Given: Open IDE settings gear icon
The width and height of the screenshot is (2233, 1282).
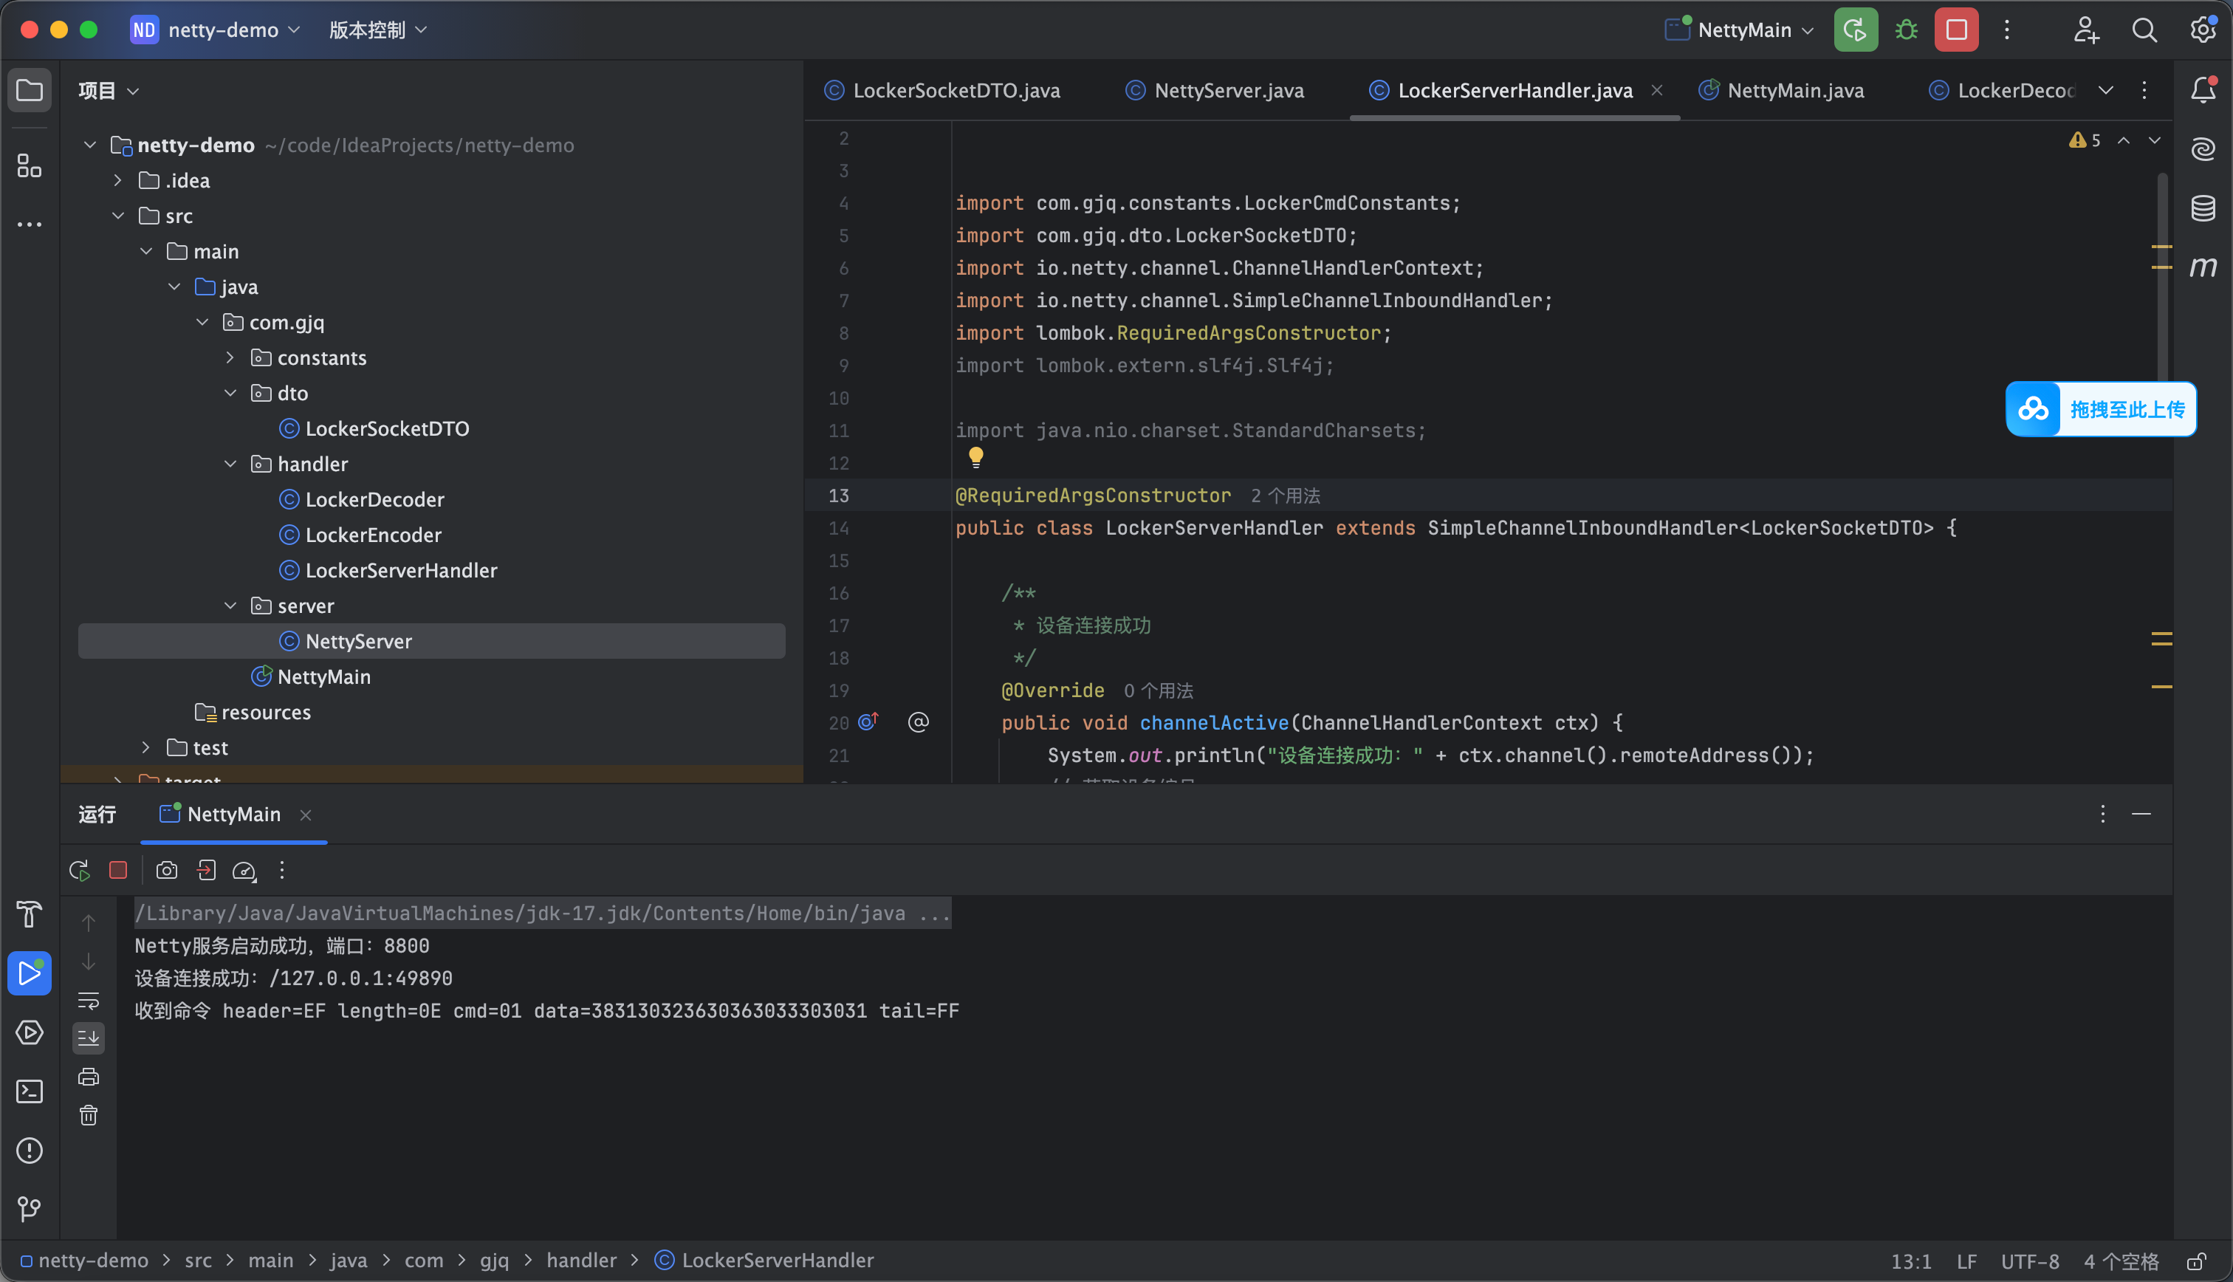Looking at the screenshot, I should pos(2202,30).
